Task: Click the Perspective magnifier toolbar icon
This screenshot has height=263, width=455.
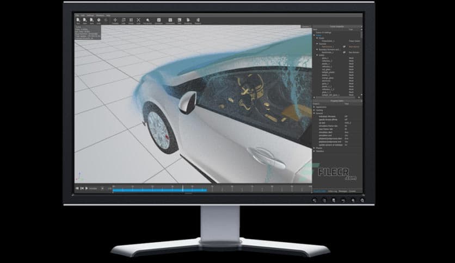Action: (x=147, y=21)
